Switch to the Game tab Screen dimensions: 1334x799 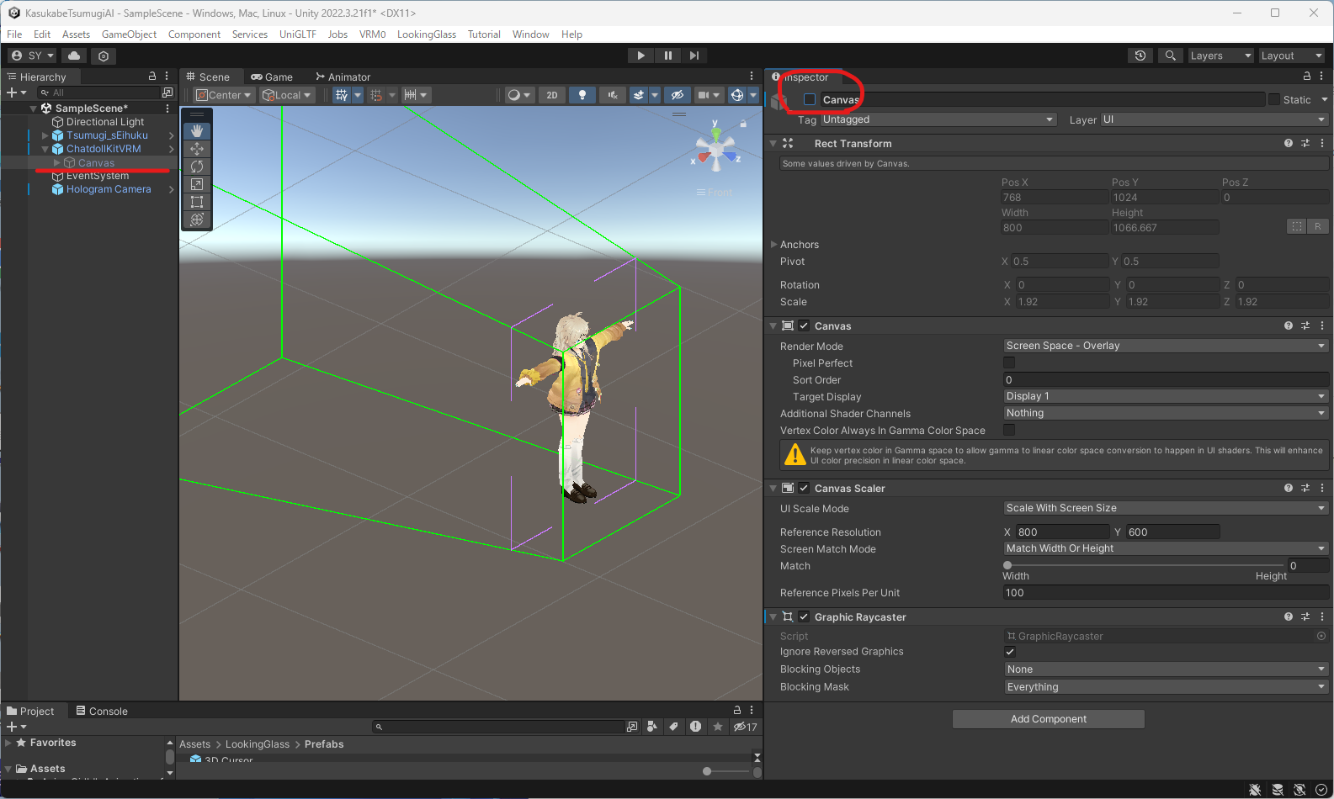(x=272, y=77)
